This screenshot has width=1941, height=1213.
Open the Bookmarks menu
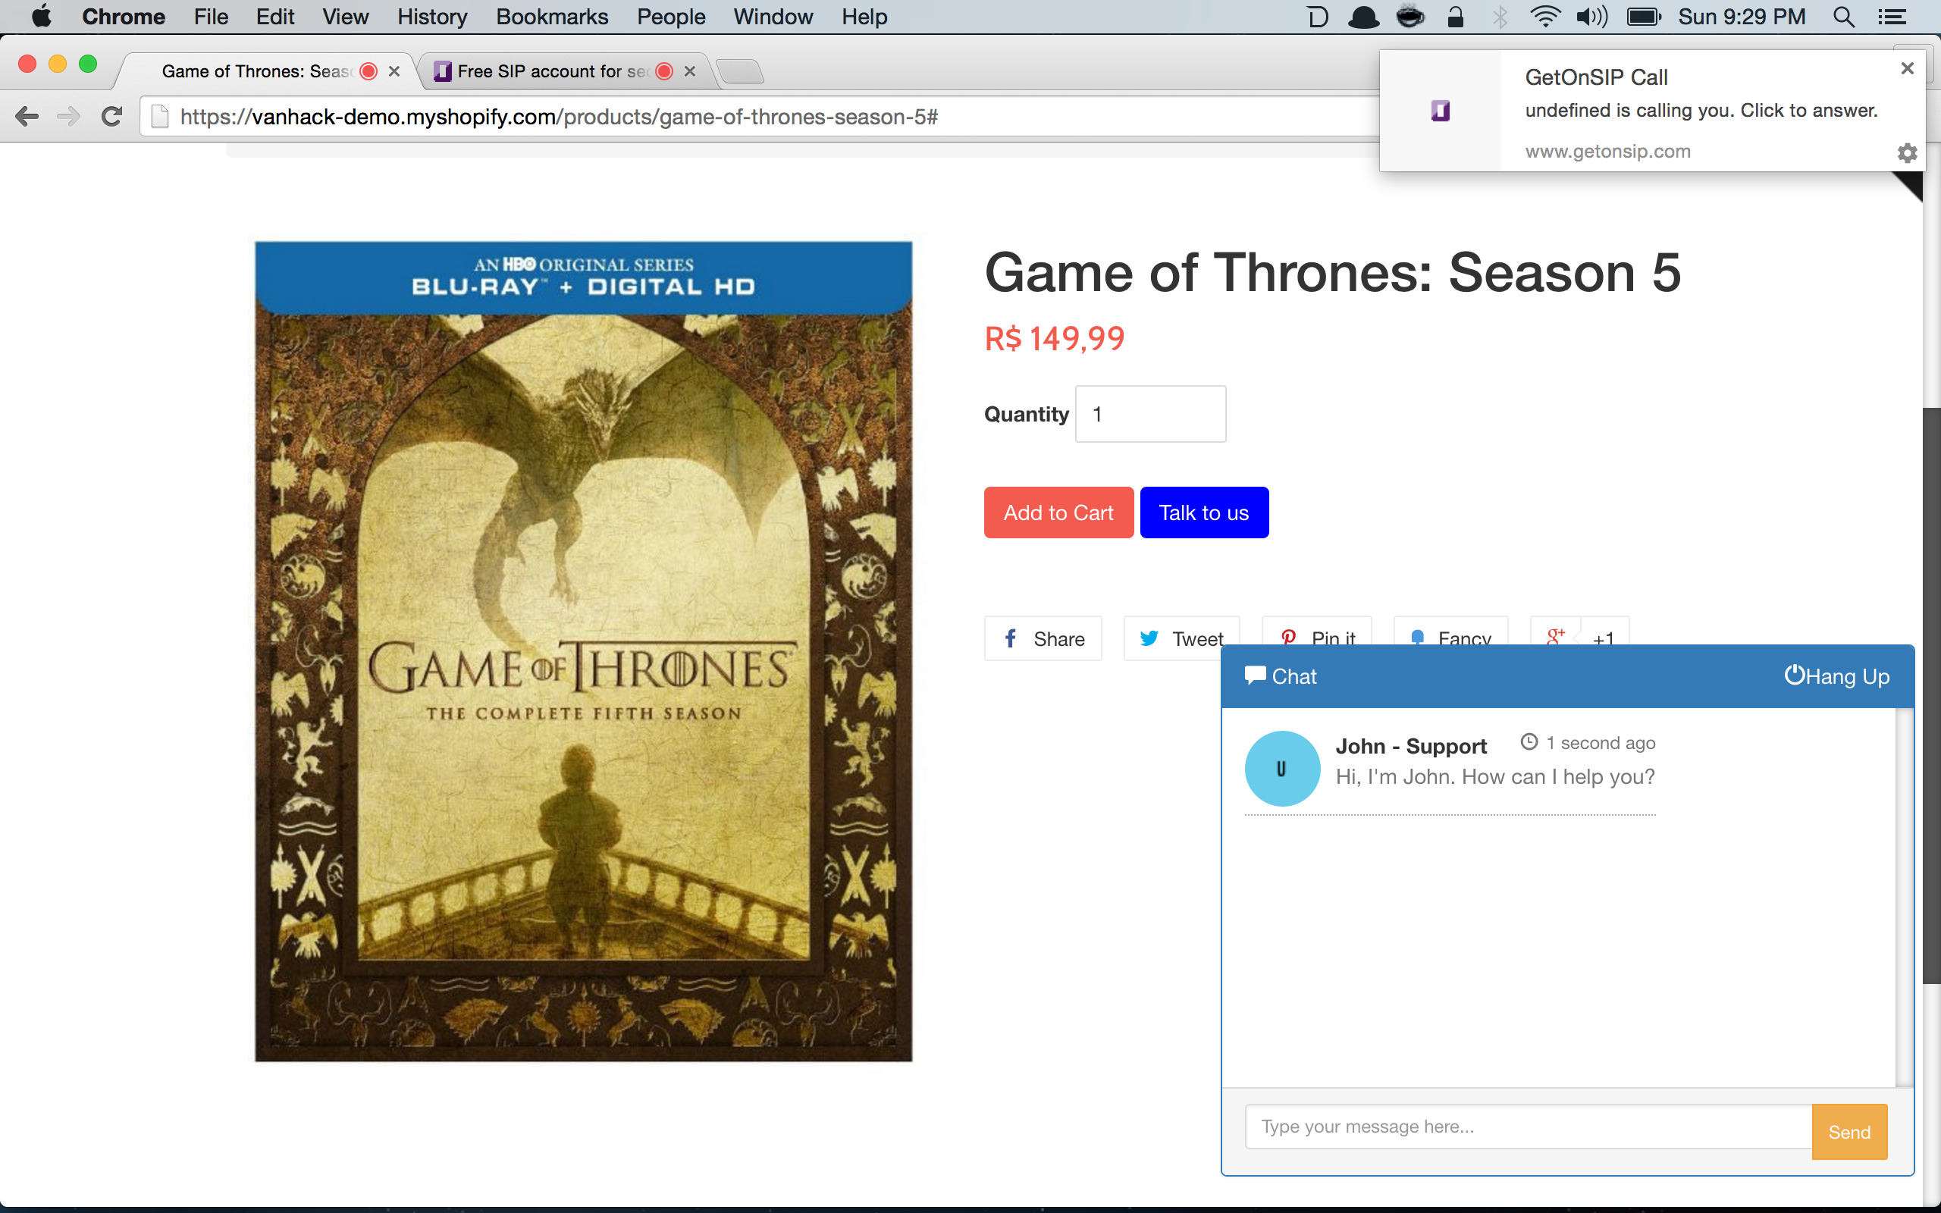pyautogui.click(x=552, y=17)
